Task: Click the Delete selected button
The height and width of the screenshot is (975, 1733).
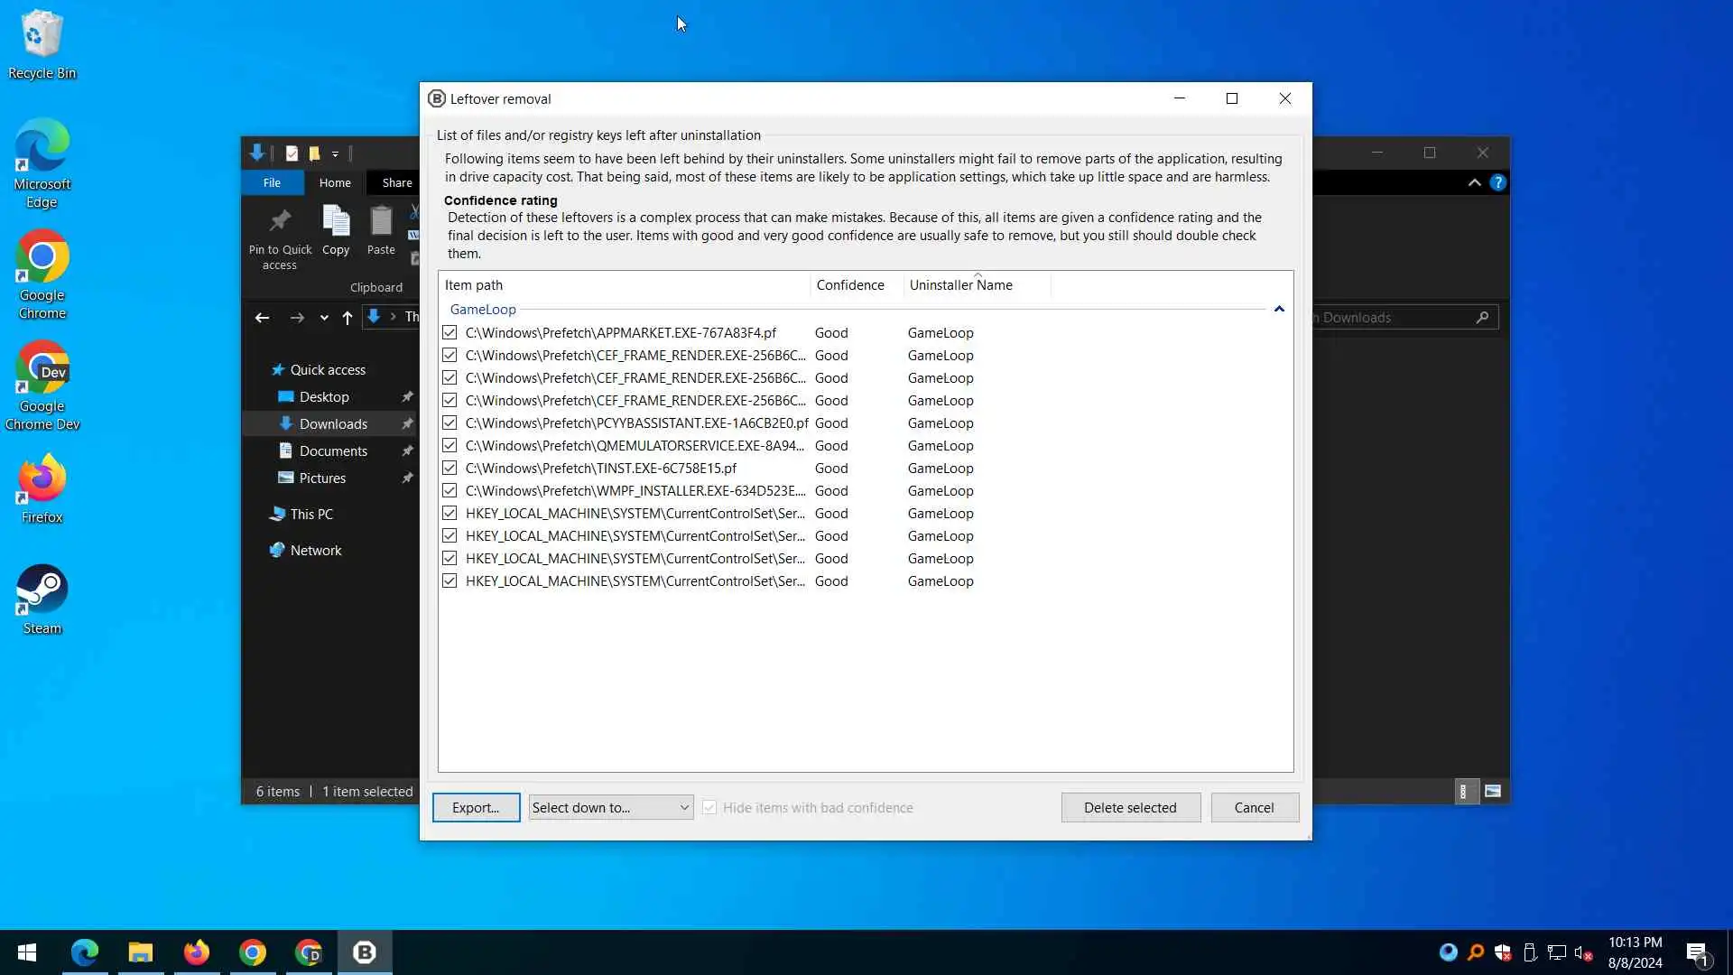Action: click(1130, 807)
